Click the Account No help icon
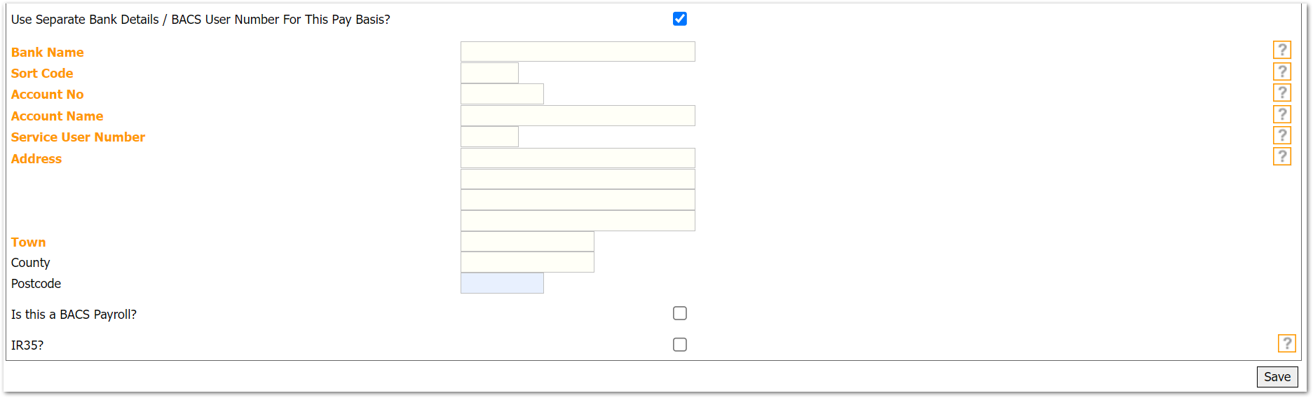 [1281, 92]
